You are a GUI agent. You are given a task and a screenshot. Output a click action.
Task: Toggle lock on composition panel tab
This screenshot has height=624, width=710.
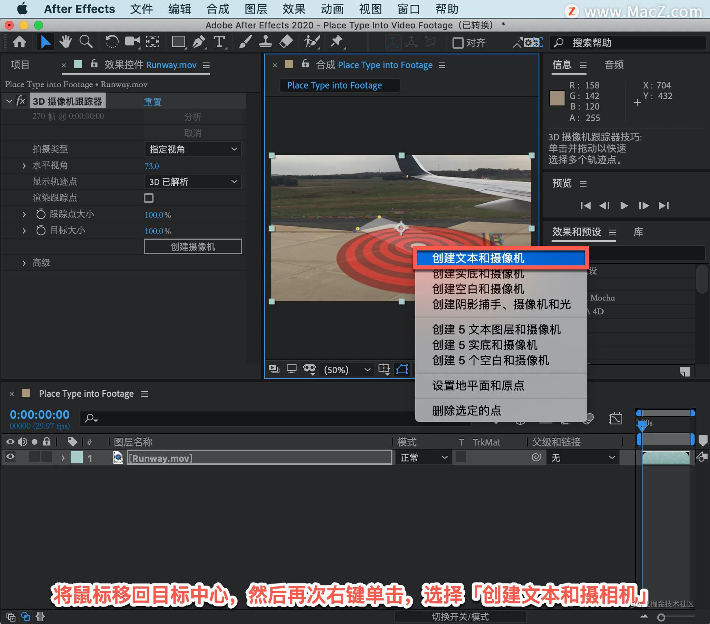click(x=305, y=64)
